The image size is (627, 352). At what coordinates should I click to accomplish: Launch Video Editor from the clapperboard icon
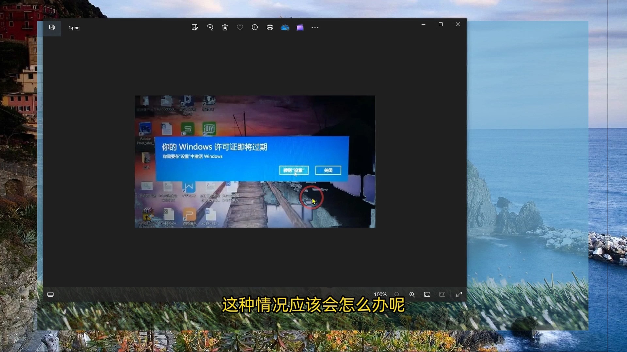pos(300,27)
